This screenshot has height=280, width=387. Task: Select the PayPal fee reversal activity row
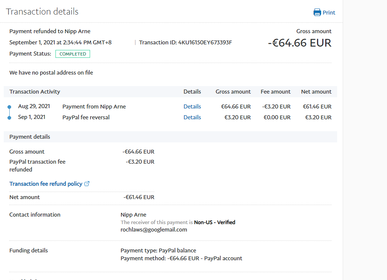point(86,117)
